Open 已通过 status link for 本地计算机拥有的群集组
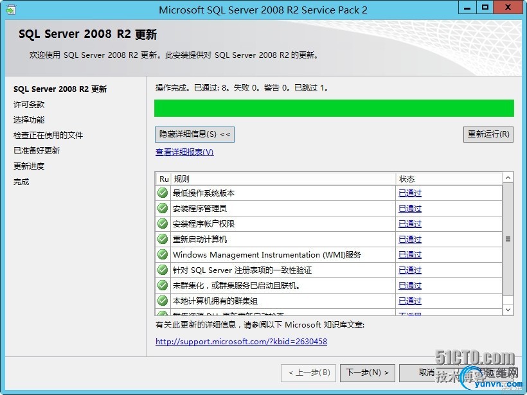Viewport: 527px width, 395px height. [409, 301]
